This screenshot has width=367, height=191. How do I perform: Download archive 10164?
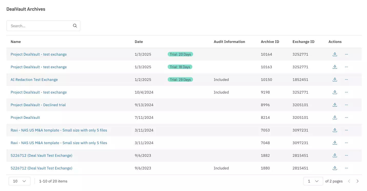click(x=335, y=54)
